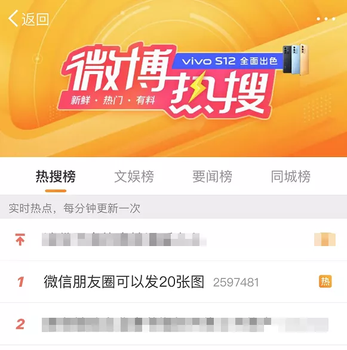Viewport: 347px width, 350px height.
Task: Tap the red pinned-to-top arrow icon
Action: tap(20, 240)
